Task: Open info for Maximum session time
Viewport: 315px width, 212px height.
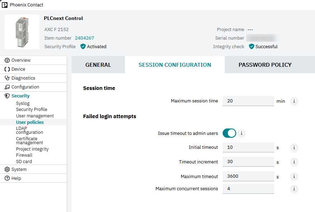Action: [x=294, y=101]
